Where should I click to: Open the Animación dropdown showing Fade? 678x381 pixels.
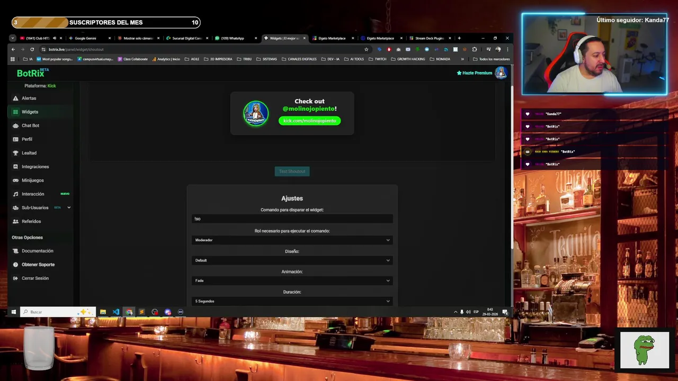click(x=292, y=280)
